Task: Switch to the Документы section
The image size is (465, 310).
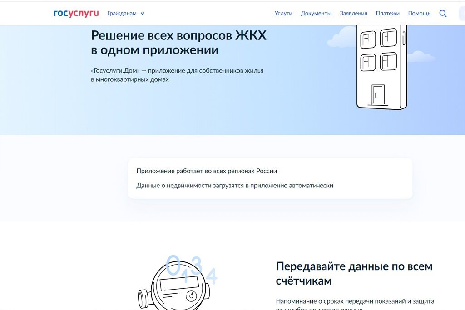Action: (x=317, y=13)
